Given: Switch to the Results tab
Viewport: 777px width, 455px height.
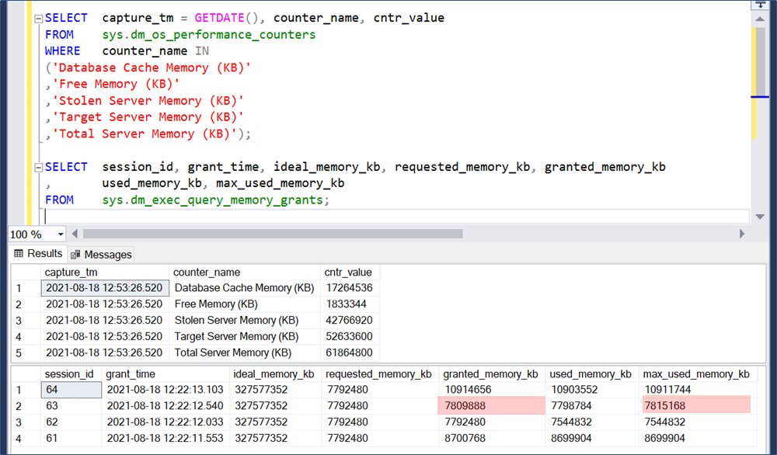Looking at the screenshot, I should click(38, 254).
